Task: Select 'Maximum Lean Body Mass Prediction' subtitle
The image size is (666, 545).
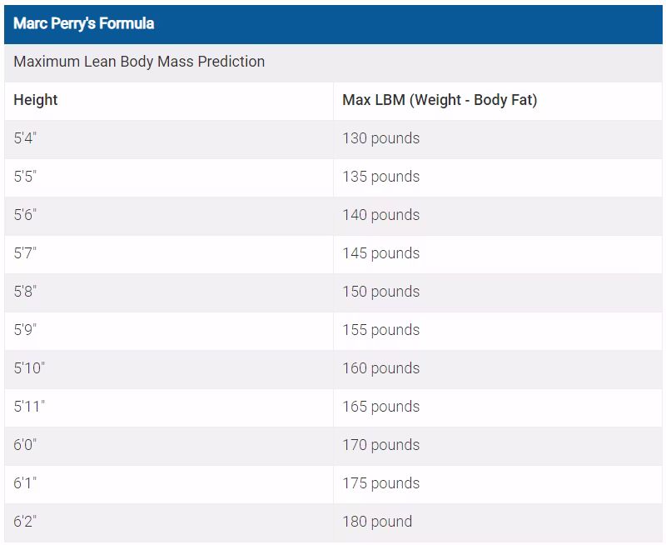Action: (139, 62)
